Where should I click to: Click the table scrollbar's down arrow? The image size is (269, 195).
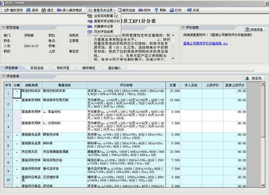pyautogui.click(x=263, y=185)
